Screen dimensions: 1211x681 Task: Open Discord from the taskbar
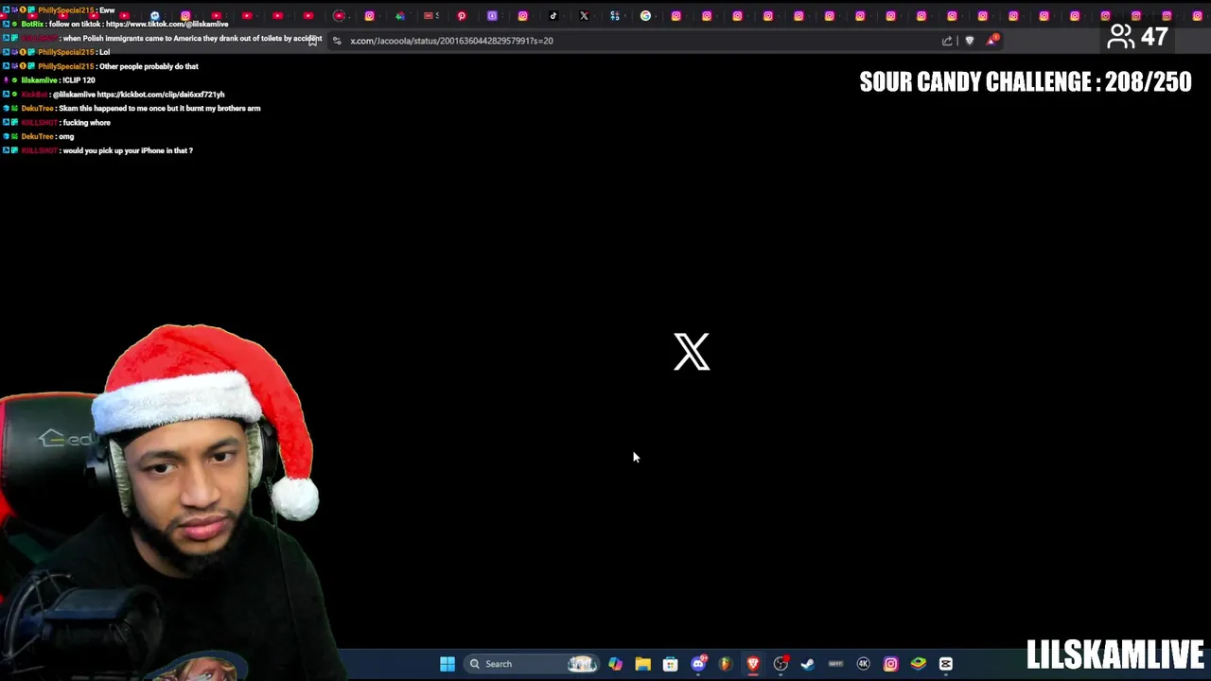698,664
